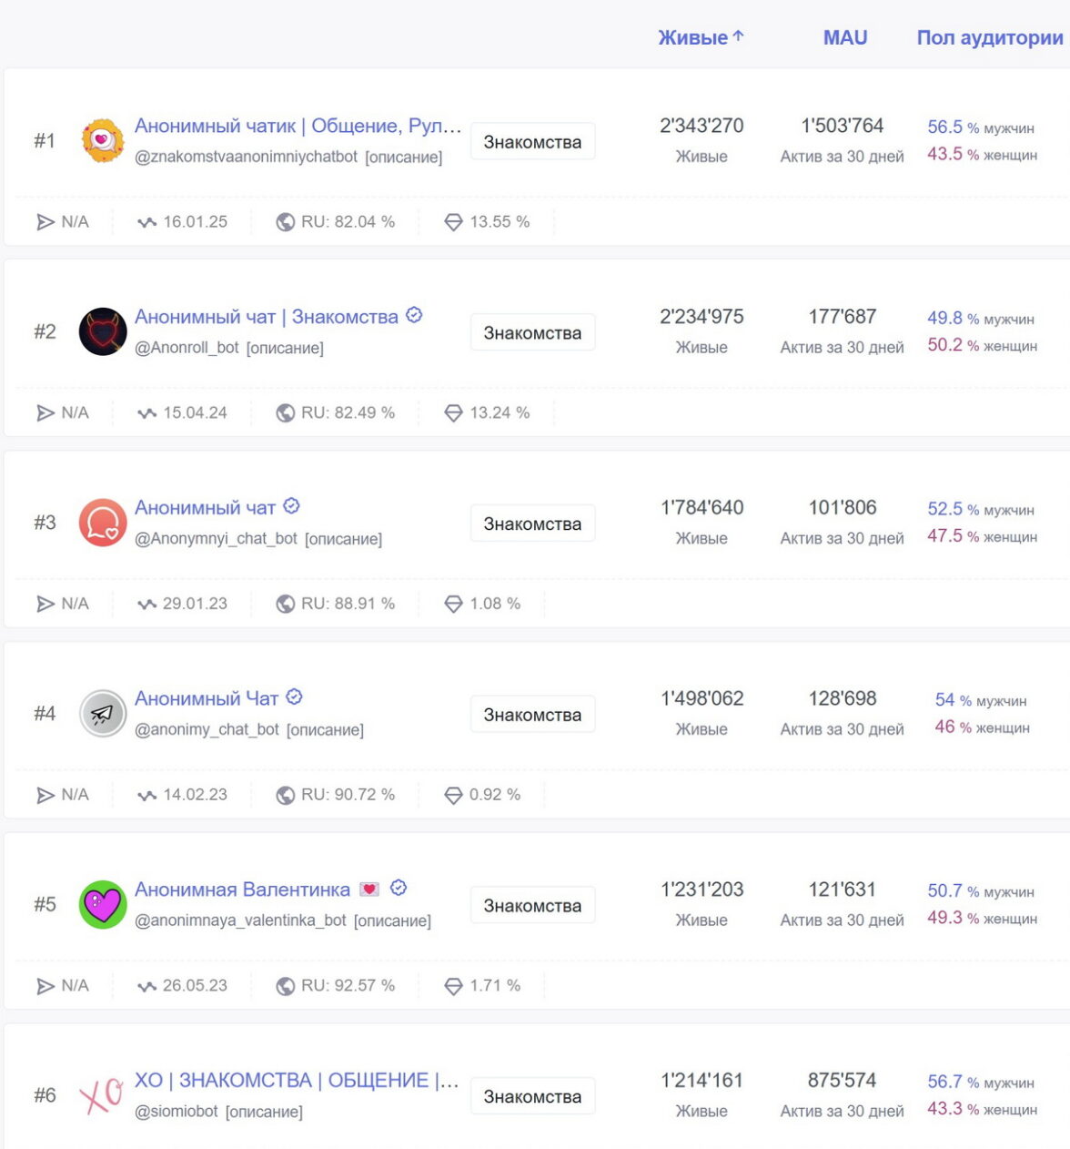
Task: Click the purple heart avatar of Анонимная Валентинка
Action: coord(103,904)
